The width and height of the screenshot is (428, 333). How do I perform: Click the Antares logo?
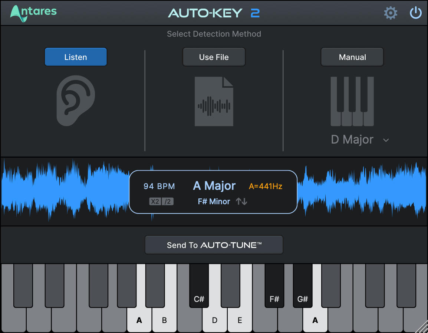[x=33, y=13]
